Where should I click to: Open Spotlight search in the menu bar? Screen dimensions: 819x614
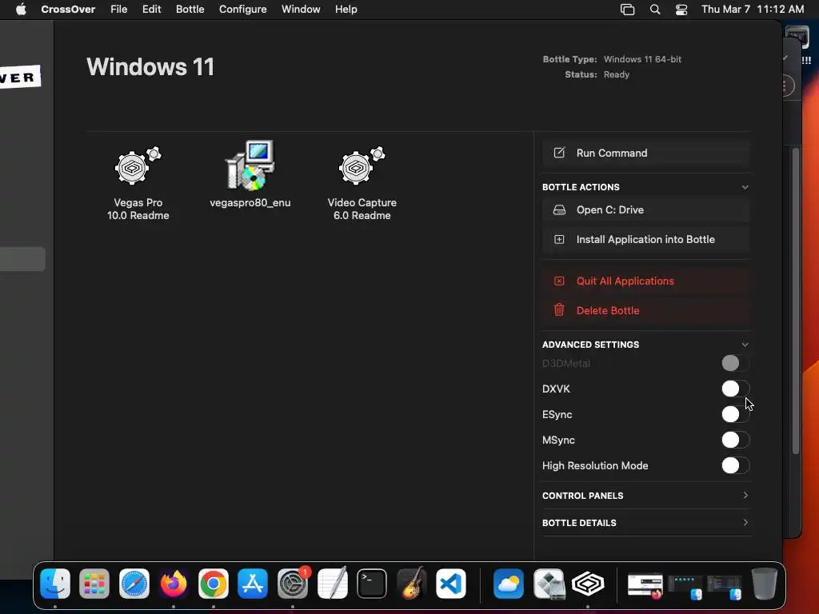click(x=655, y=10)
